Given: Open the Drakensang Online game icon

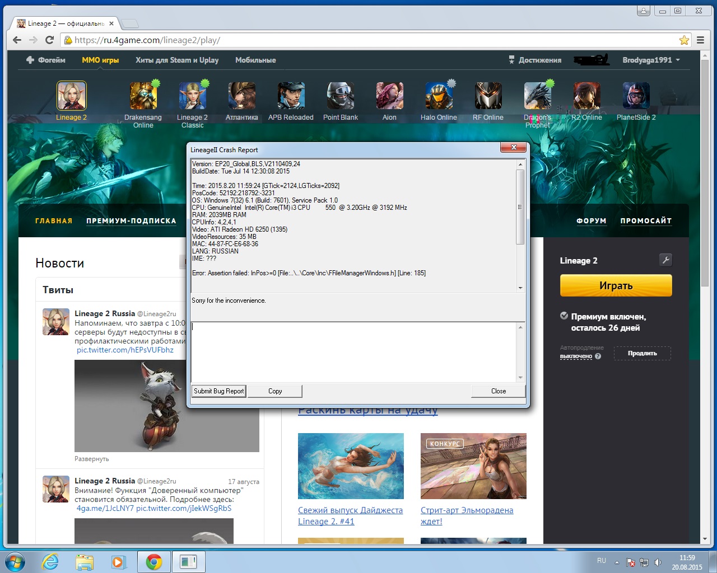Looking at the screenshot, I should (x=143, y=96).
